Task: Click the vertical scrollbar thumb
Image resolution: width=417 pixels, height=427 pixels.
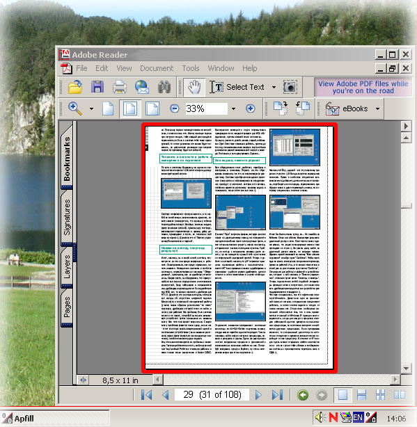Action: (406, 206)
